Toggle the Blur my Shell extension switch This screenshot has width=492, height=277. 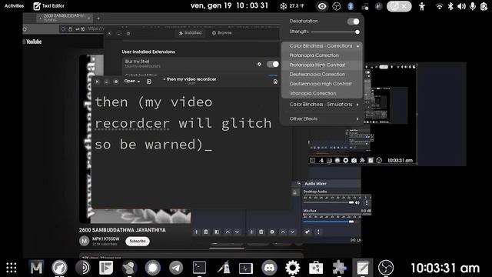[272, 64]
